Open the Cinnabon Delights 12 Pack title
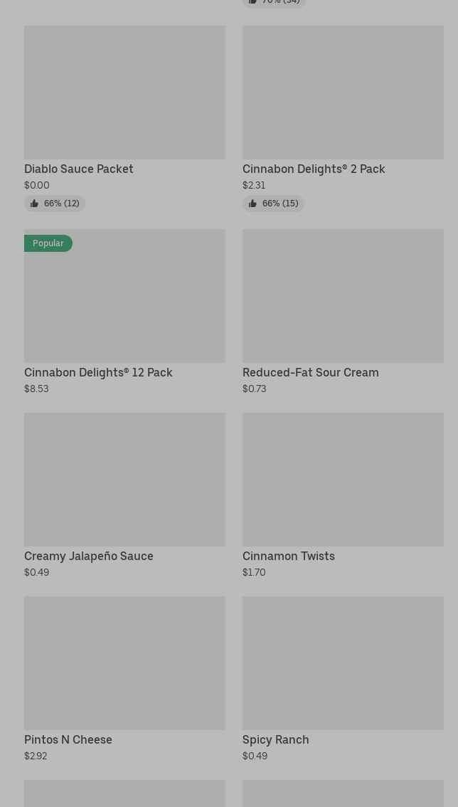The width and height of the screenshot is (458, 807). [98, 373]
